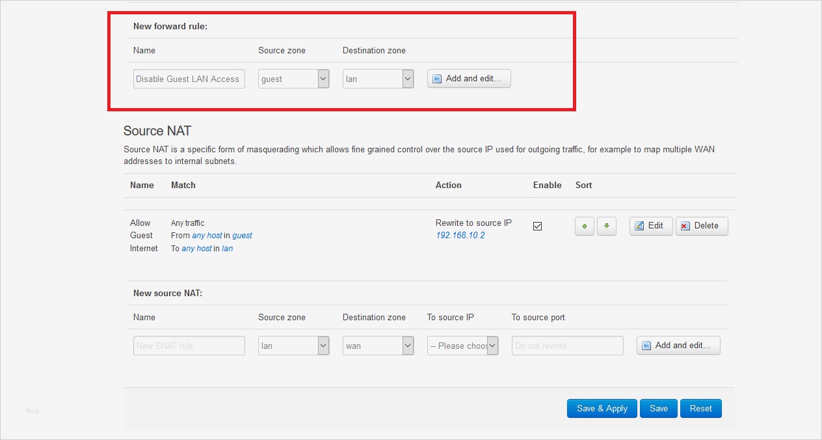This screenshot has width=822, height=440.
Task: Edit the Allow Guest Internet rule
Action: pyautogui.click(x=650, y=226)
